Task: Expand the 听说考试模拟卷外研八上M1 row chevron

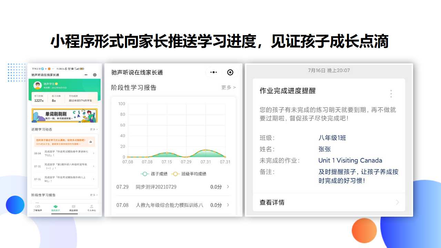Action: [x=94, y=179]
